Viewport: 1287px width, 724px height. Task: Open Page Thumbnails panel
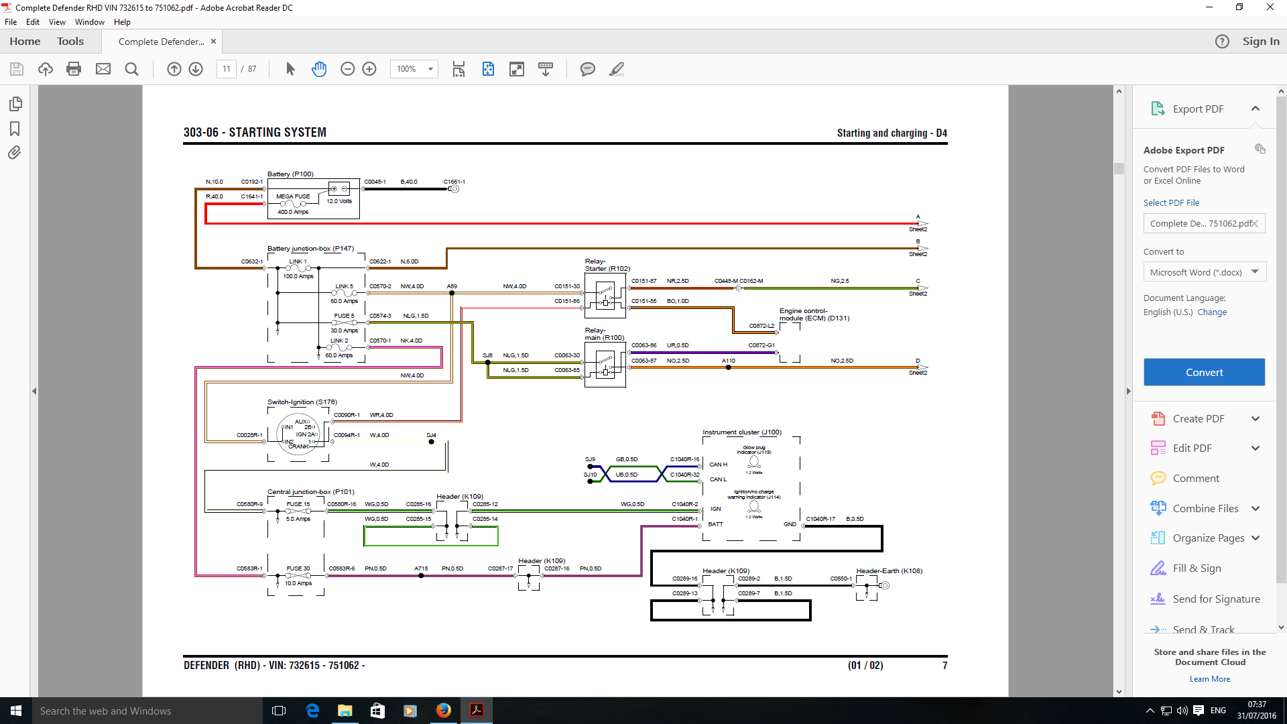15,104
